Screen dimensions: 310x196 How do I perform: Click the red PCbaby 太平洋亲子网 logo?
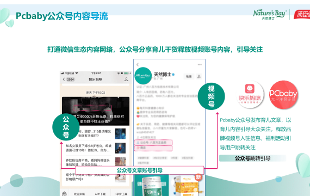coord(283,95)
